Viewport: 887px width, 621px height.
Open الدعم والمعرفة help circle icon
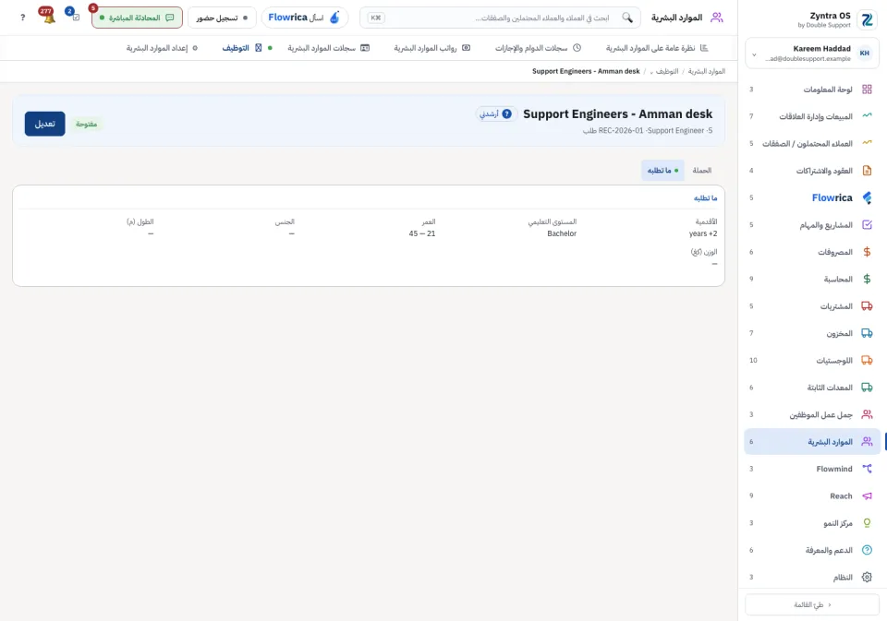867,550
